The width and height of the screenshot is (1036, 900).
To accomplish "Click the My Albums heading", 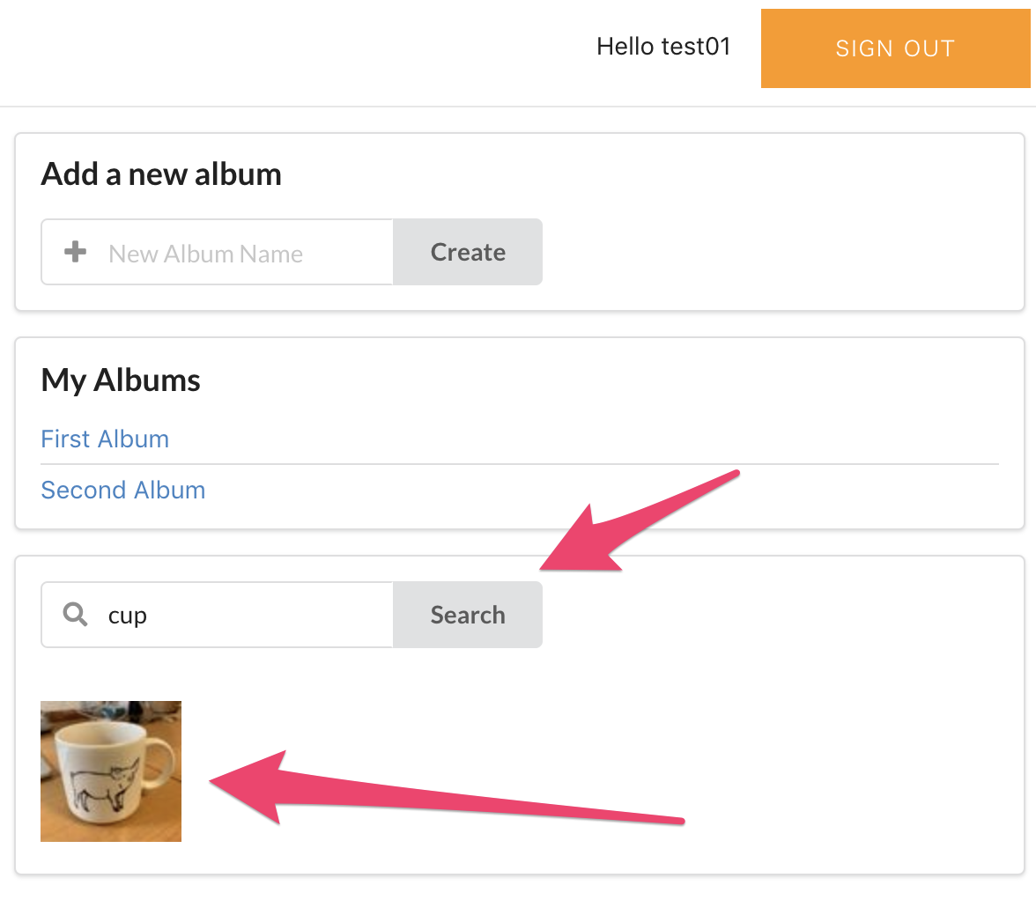I will tap(120, 380).
